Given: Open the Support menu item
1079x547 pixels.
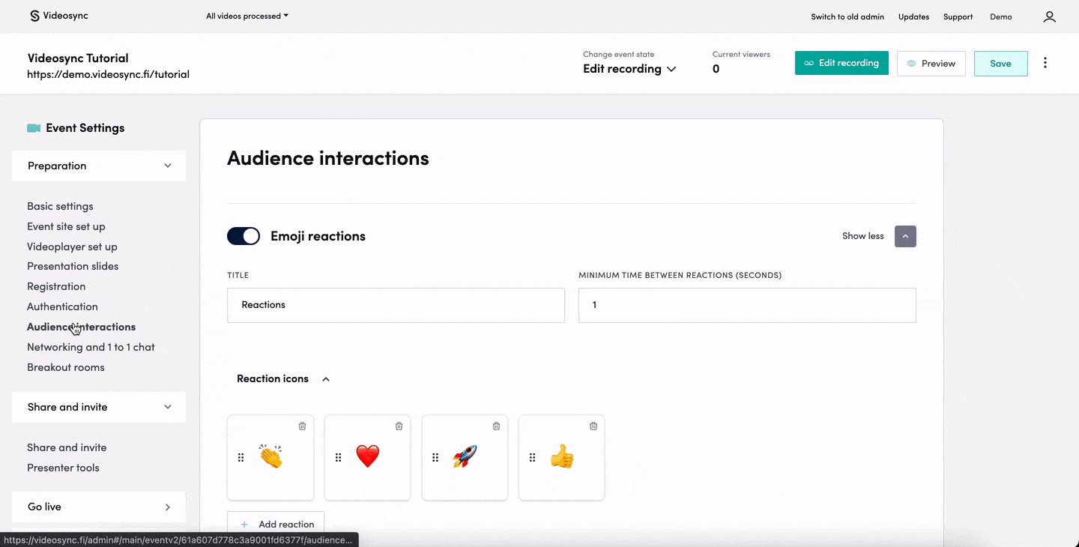Looking at the screenshot, I should coord(958,16).
